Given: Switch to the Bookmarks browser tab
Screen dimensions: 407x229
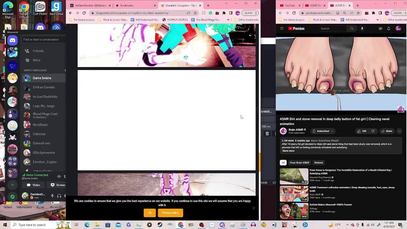Looking at the screenshot, I should (127, 5).
